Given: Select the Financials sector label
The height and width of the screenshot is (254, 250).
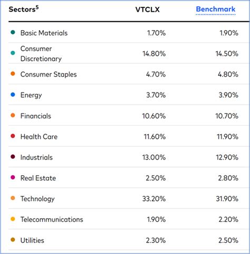Looking at the screenshot, I should coord(36,116).
